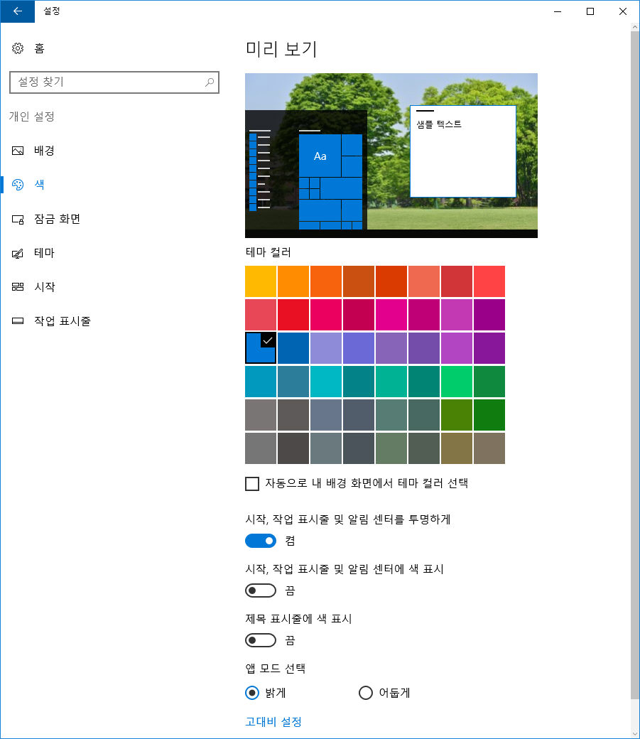This screenshot has height=739, width=640.
Task: Enable 제목 표시줄에 색 표시 toggle
Action: [x=261, y=640]
